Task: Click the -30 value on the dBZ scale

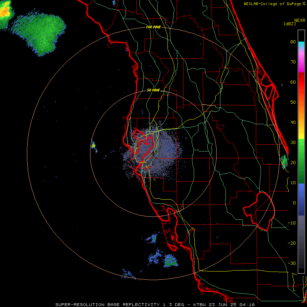Action: point(292,263)
